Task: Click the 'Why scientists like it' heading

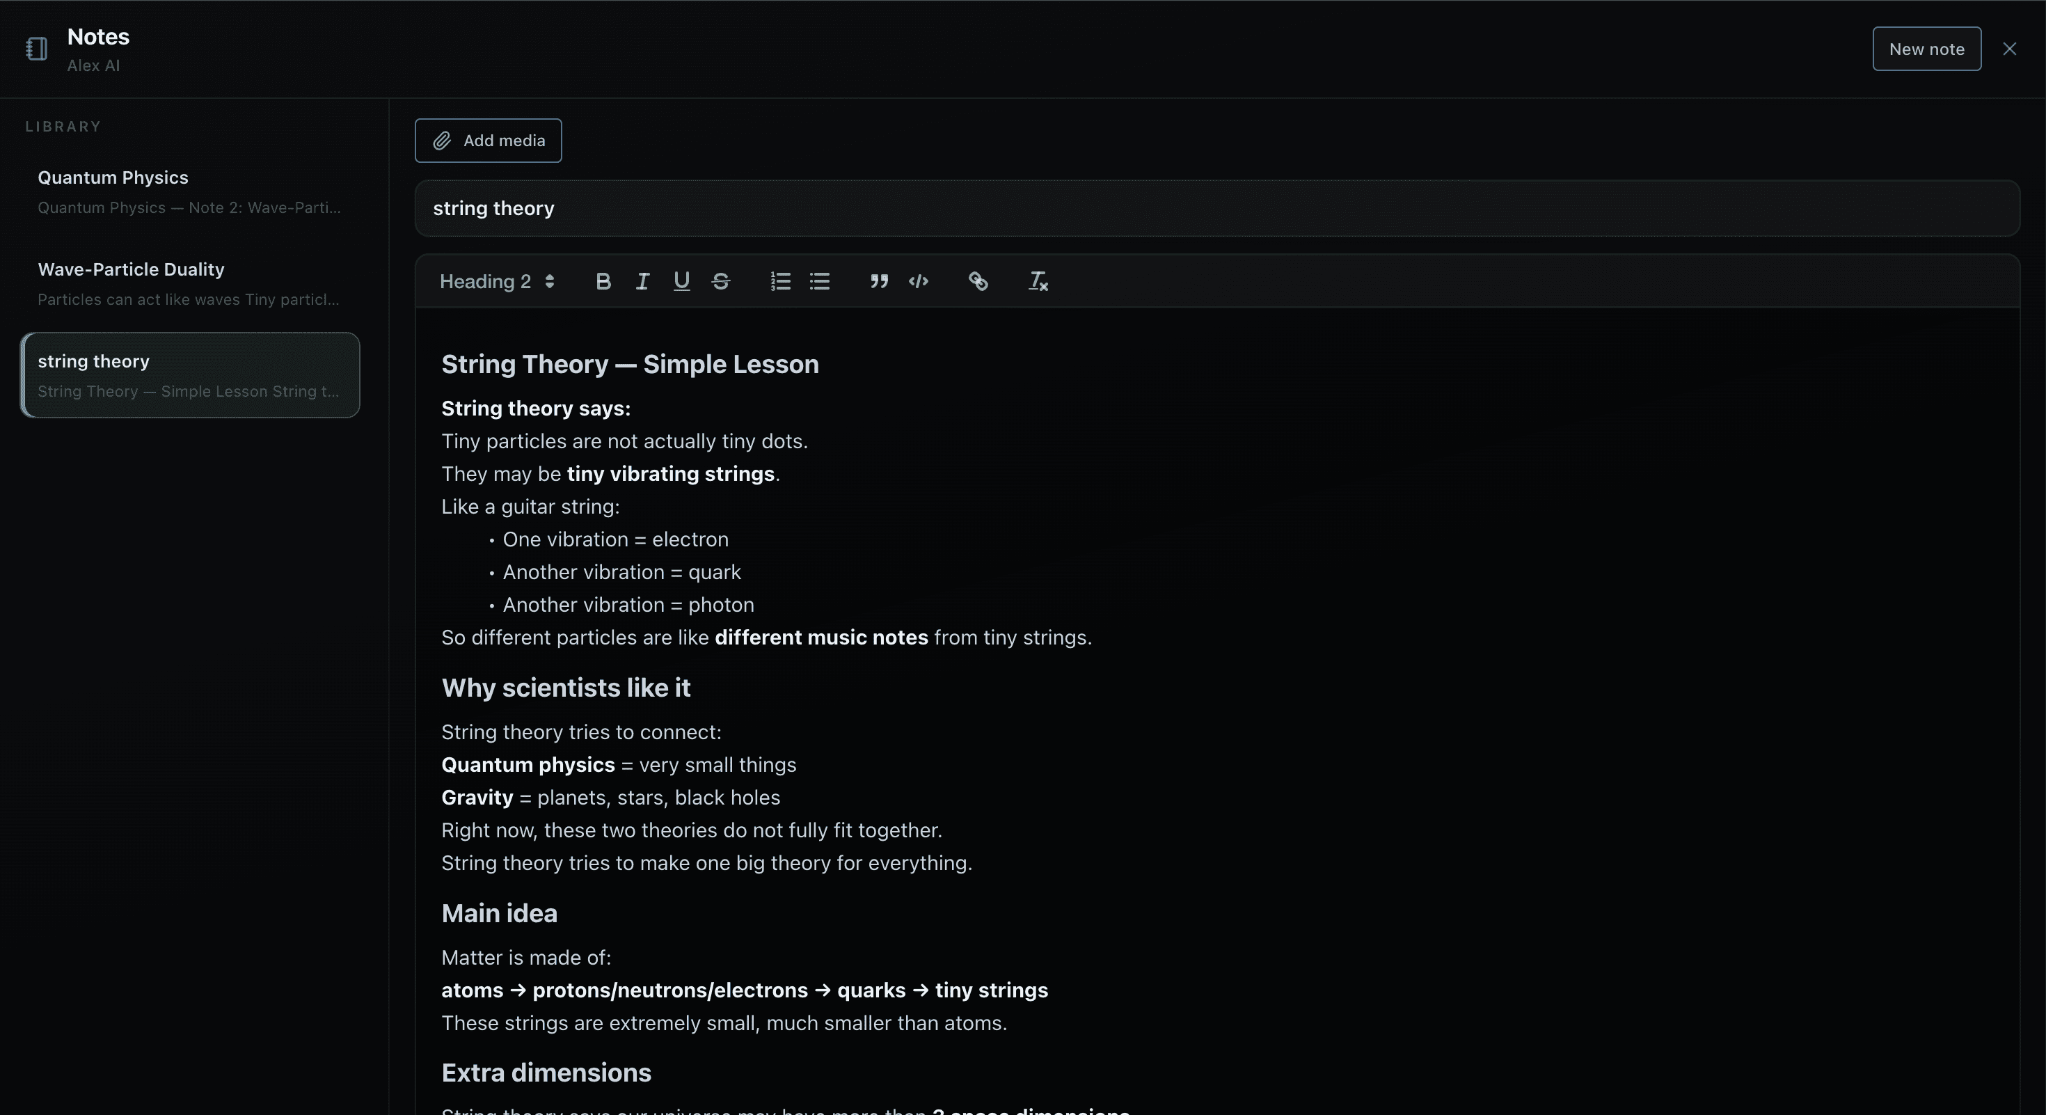Action: coord(566,688)
